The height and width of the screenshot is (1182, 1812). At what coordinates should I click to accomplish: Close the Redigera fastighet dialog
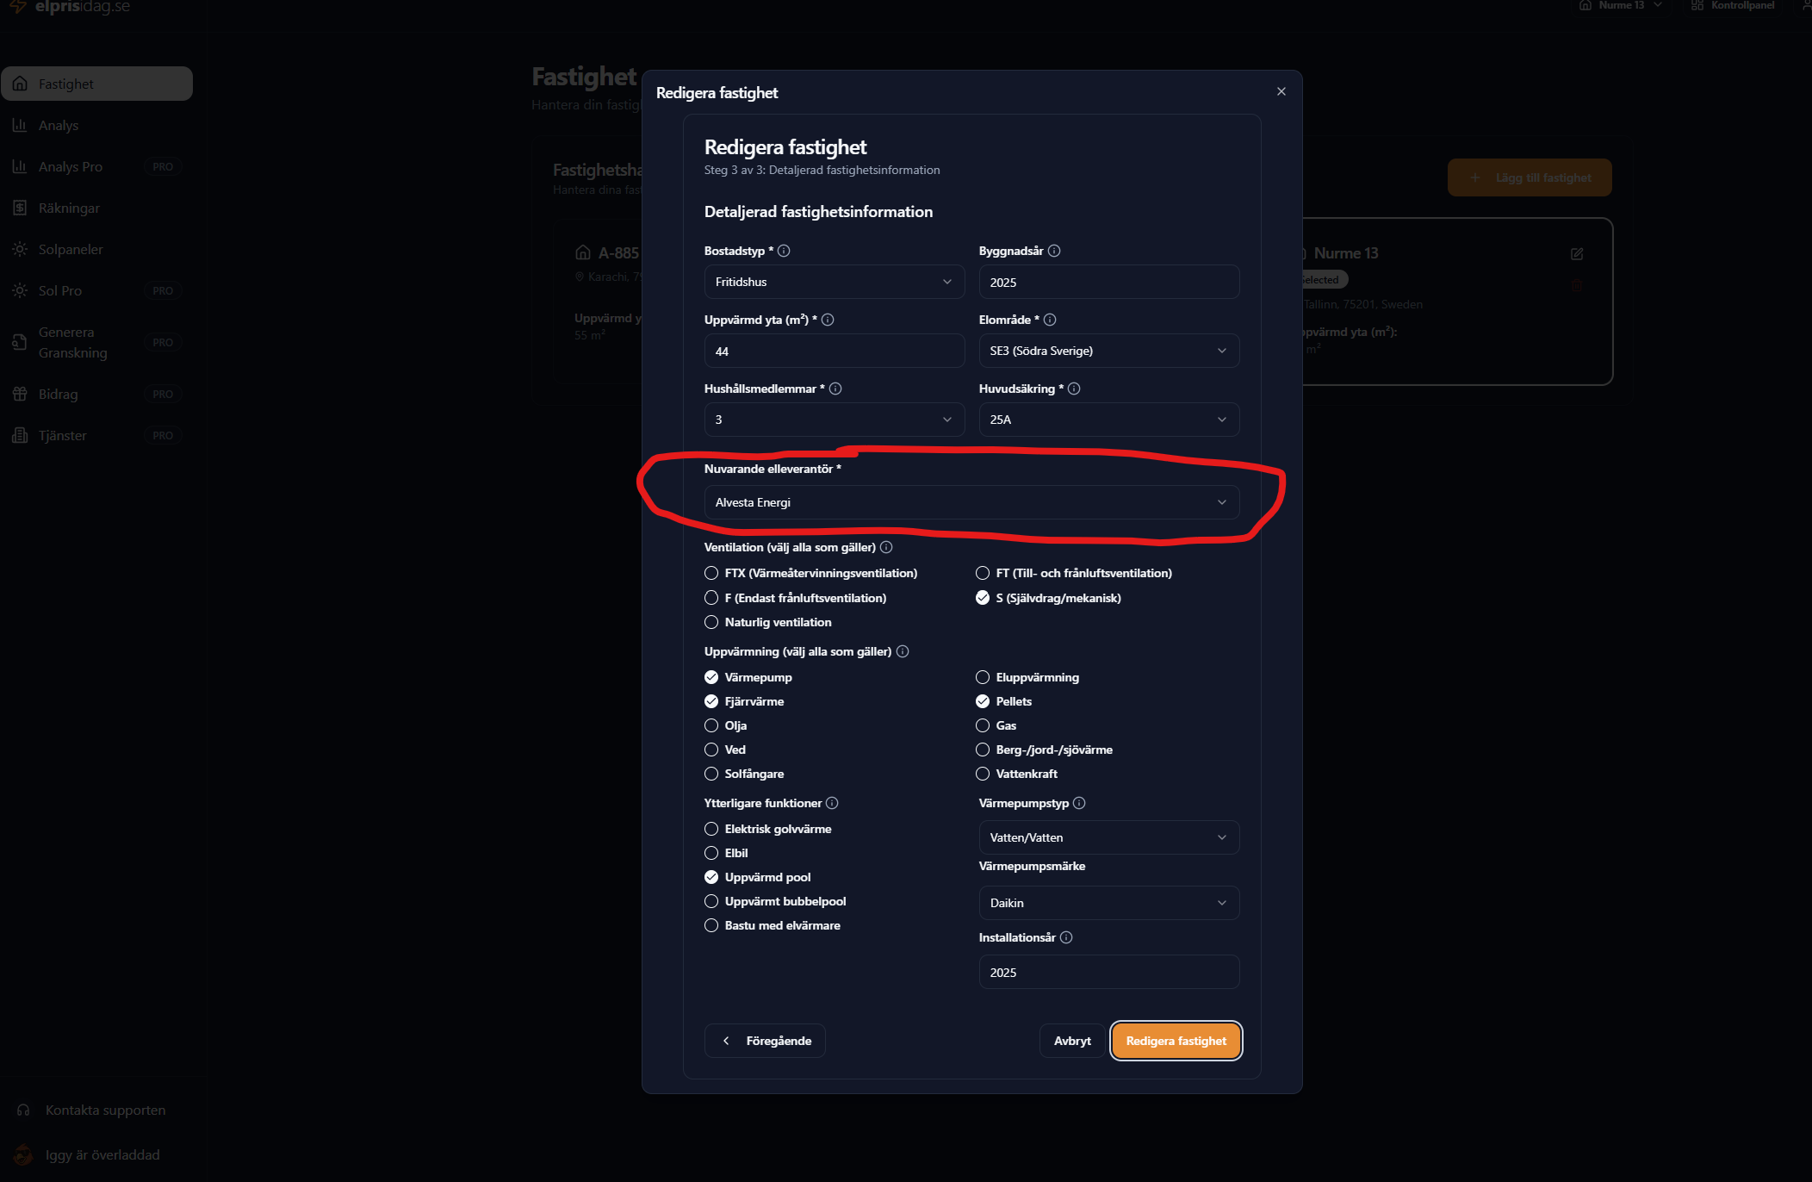1281,91
